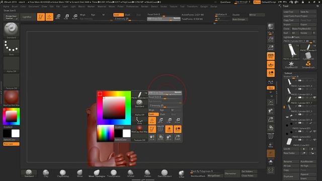
Task: Click the Draw mode button on top shelf
Action: coord(49,17)
